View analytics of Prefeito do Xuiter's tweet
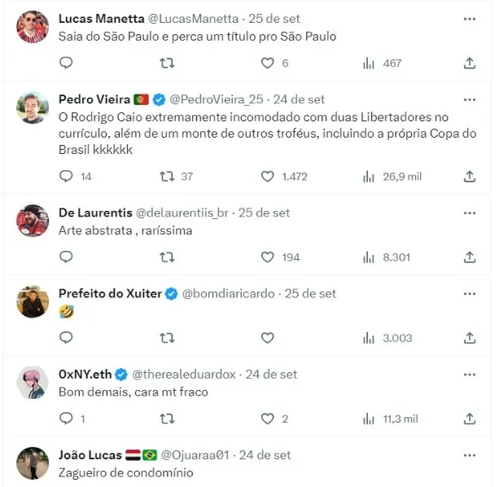The width and height of the screenshot is (499, 487). (368, 338)
